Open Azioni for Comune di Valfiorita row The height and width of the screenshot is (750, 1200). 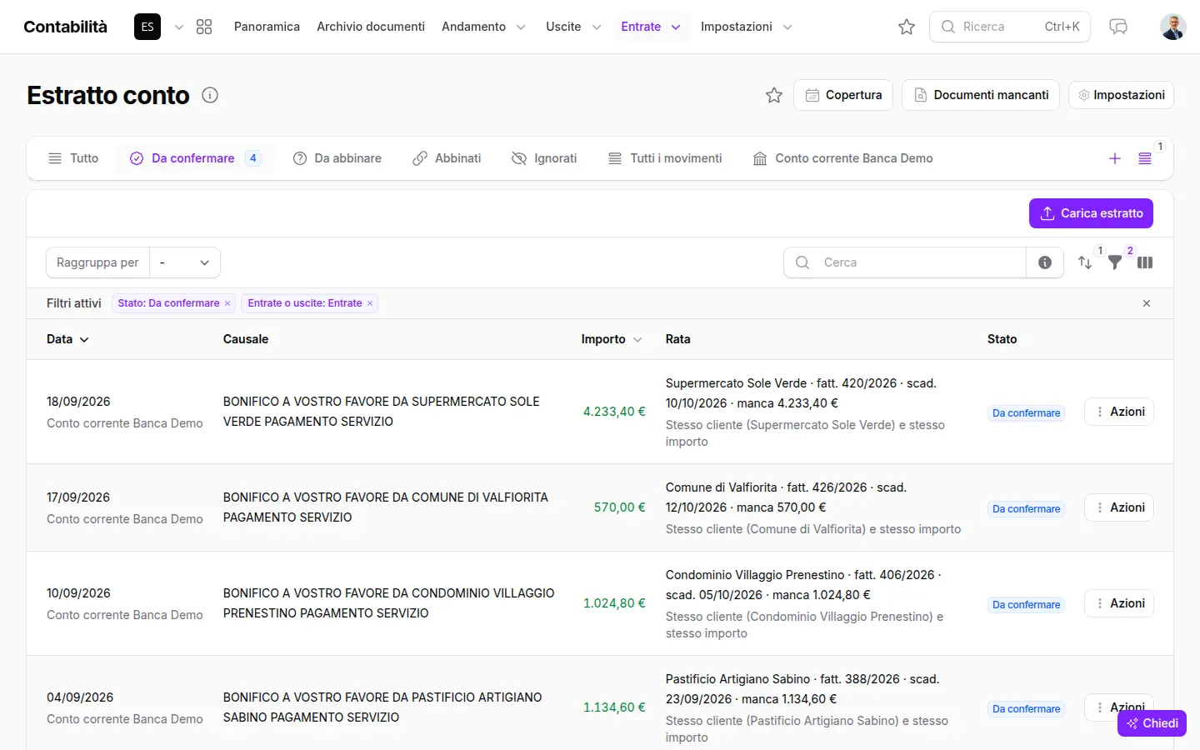point(1119,507)
